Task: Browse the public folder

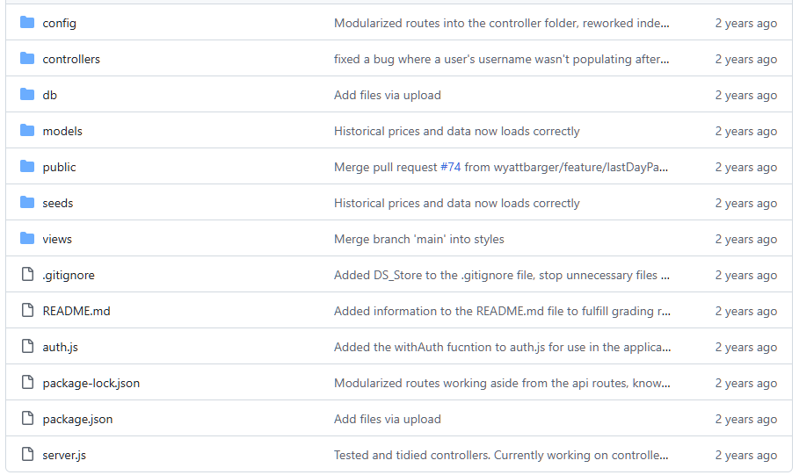Action: pos(59,168)
